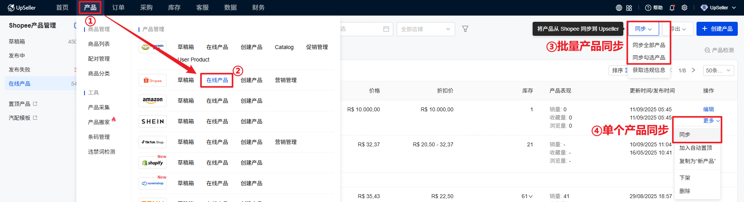Open the settings gear icon

684,8
